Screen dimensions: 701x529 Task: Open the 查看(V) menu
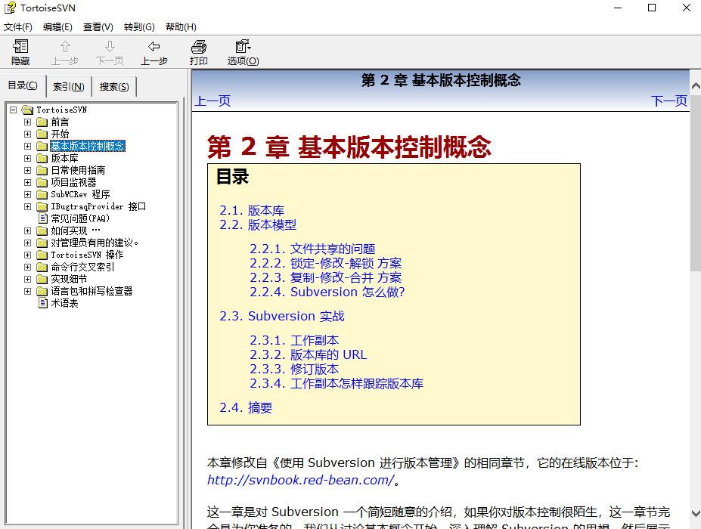click(x=98, y=26)
